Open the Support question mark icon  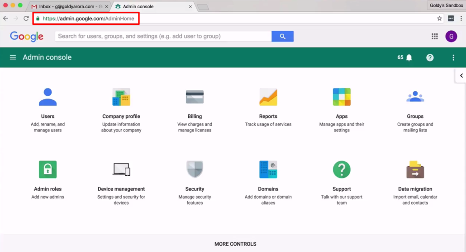[x=342, y=169]
